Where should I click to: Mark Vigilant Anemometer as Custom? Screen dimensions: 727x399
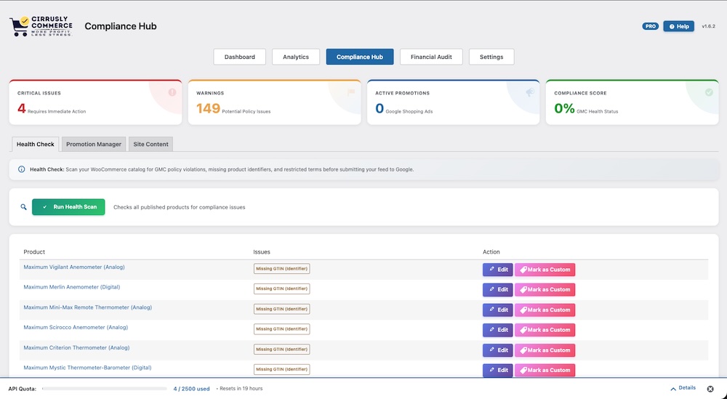coord(545,270)
